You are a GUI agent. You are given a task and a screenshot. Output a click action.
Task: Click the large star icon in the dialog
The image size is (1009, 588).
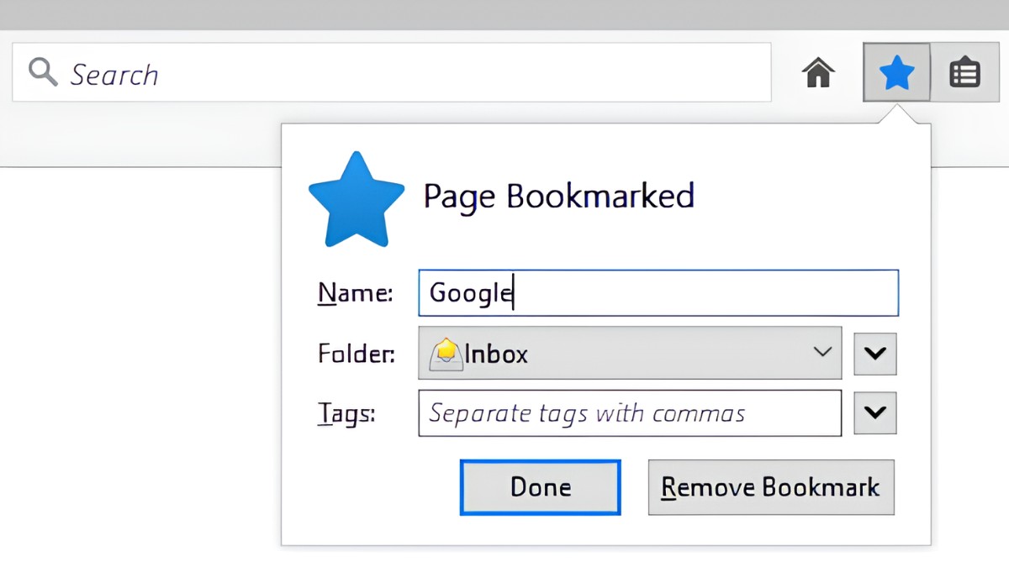[x=357, y=198]
